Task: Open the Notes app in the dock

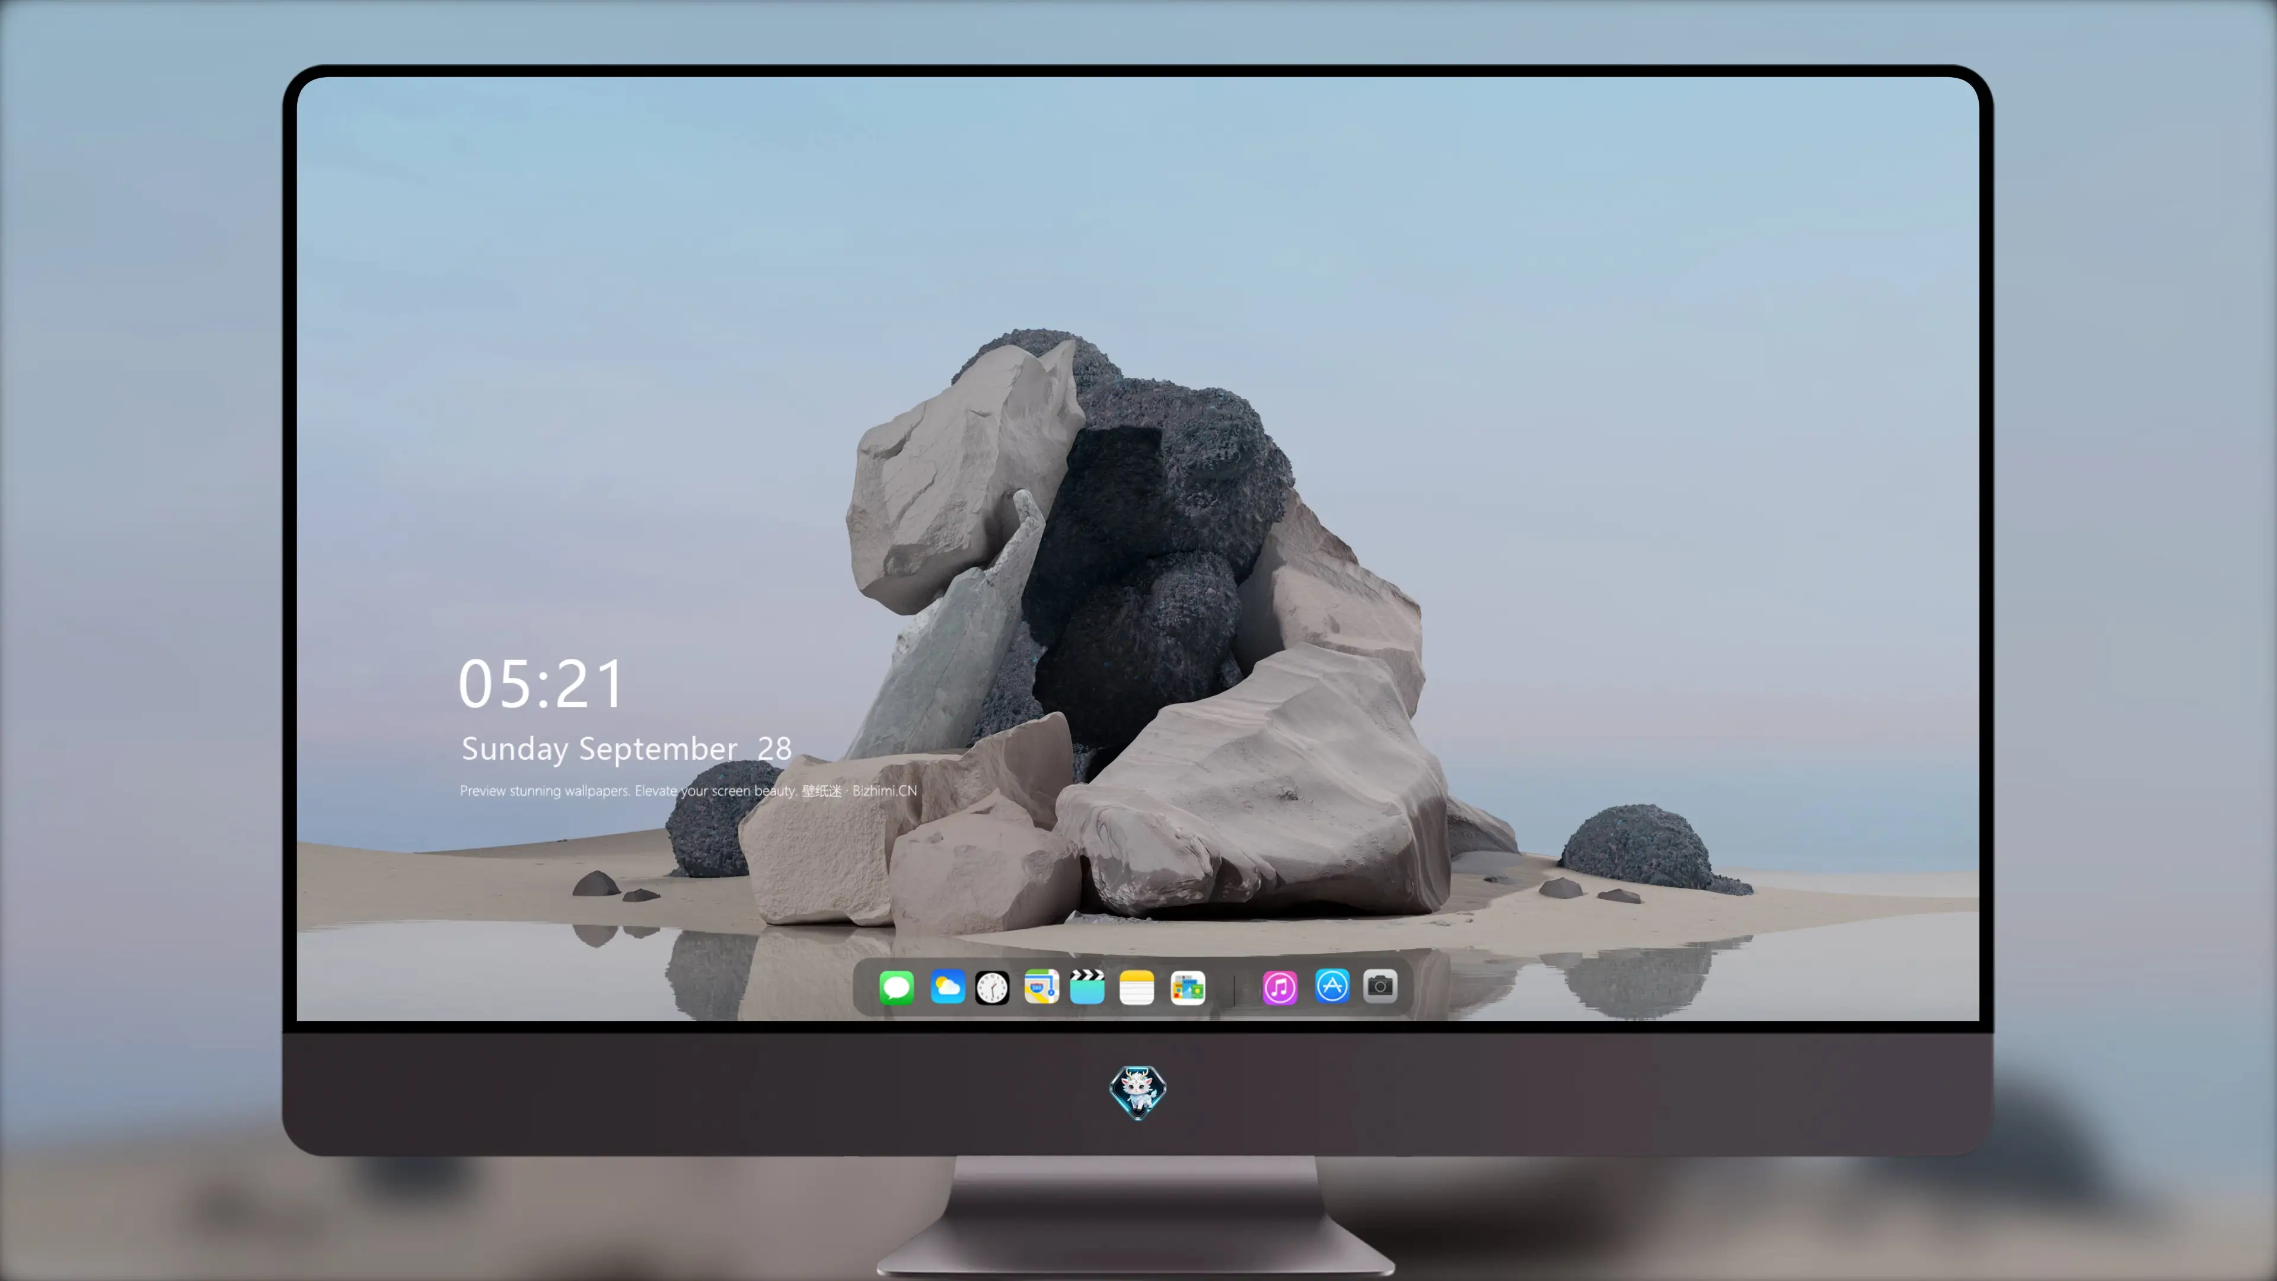Action: [x=1137, y=987]
